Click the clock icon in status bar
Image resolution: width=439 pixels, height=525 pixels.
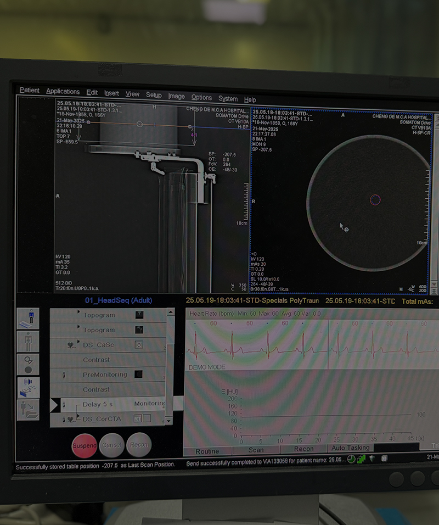click(351, 459)
